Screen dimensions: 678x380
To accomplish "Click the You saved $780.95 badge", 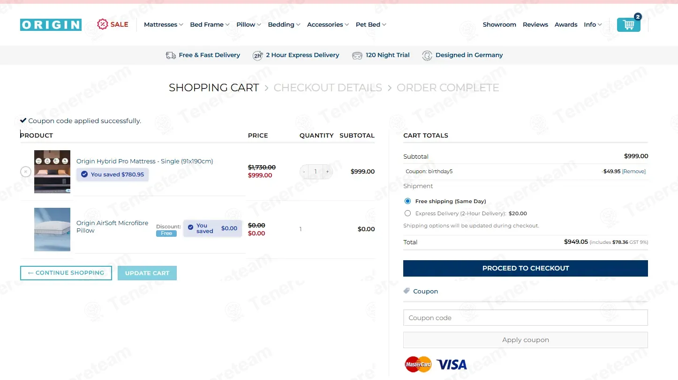I will coord(113,175).
